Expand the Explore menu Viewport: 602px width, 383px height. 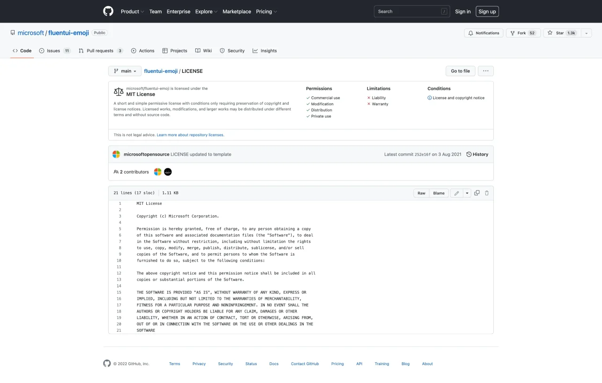tap(206, 11)
